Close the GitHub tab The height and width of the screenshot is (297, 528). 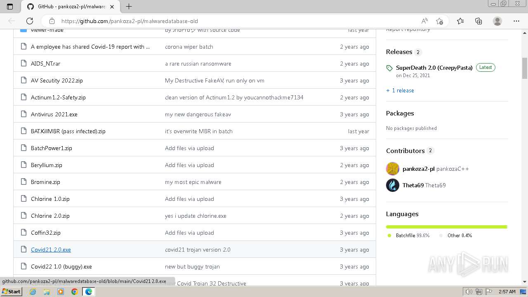(x=112, y=7)
